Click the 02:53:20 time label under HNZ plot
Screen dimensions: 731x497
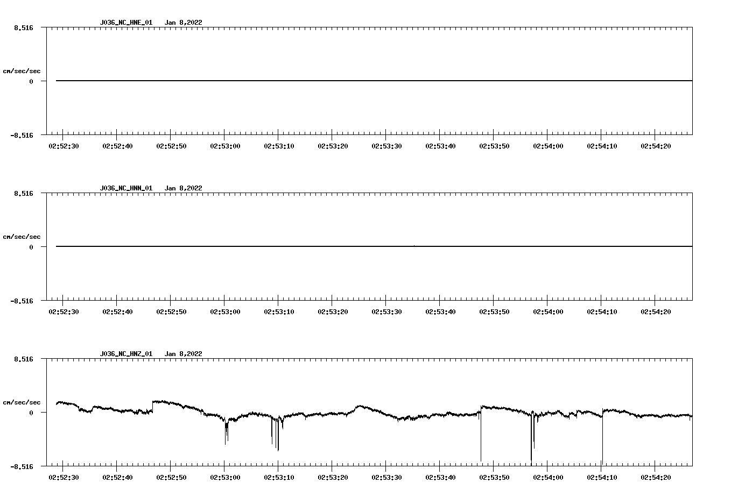coord(333,478)
